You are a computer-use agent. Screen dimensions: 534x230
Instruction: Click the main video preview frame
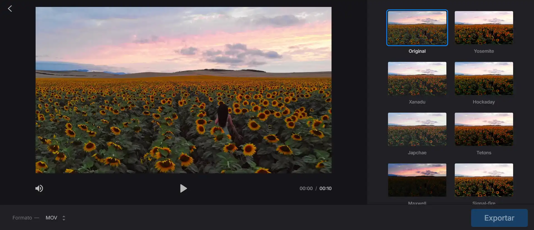[x=184, y=90]
